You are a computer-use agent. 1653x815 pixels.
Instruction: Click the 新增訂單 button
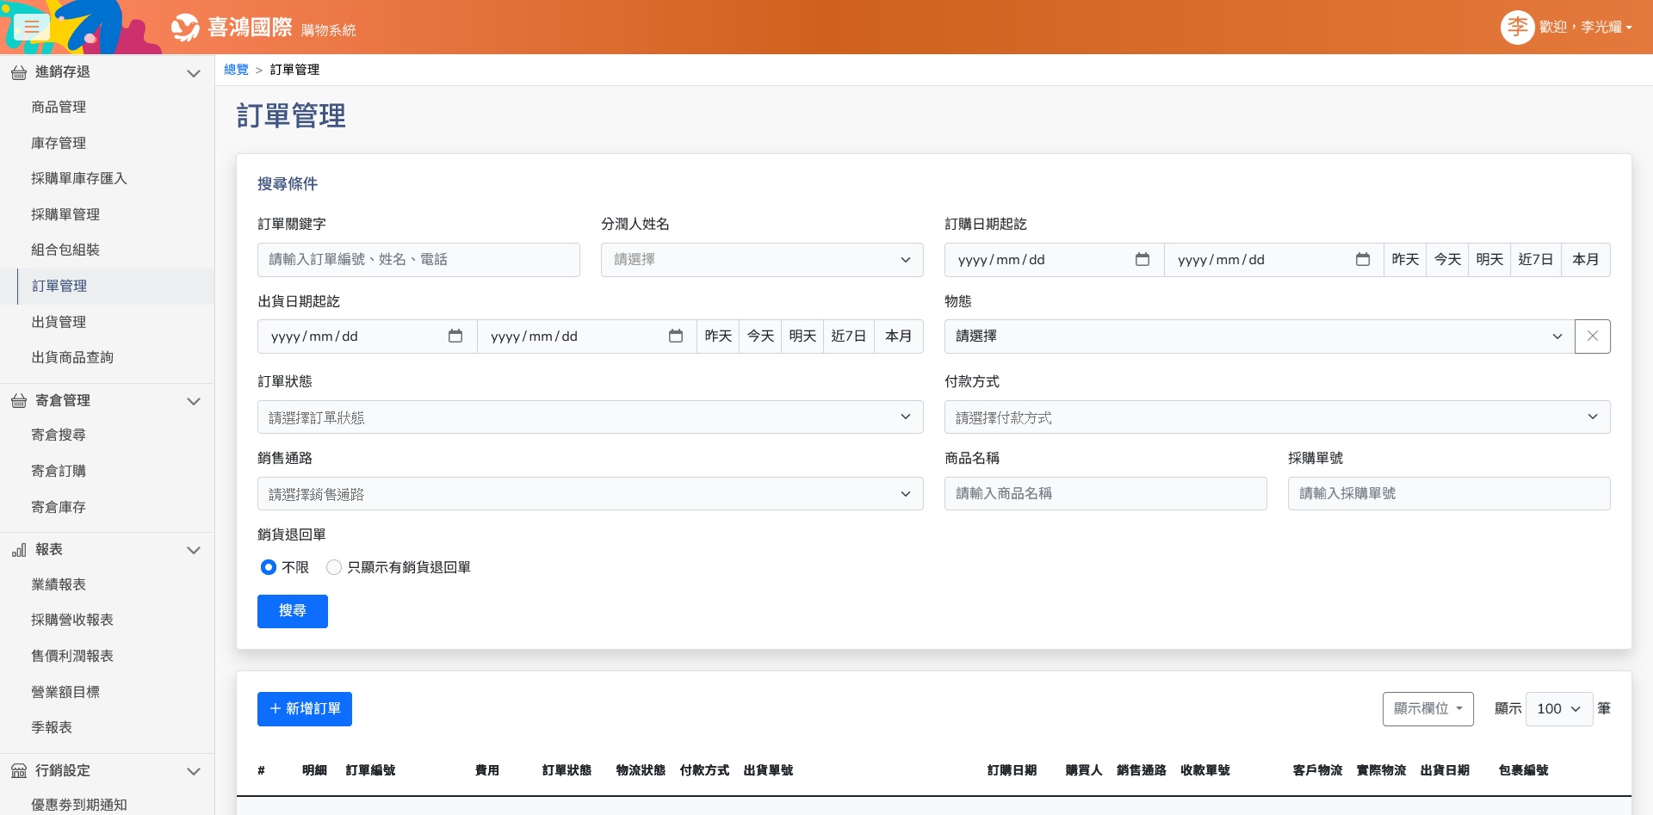click(305, 709)
